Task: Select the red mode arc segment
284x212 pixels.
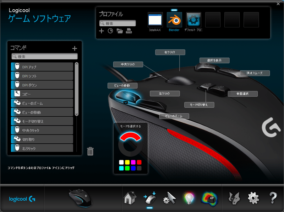Action: [130, 137]
